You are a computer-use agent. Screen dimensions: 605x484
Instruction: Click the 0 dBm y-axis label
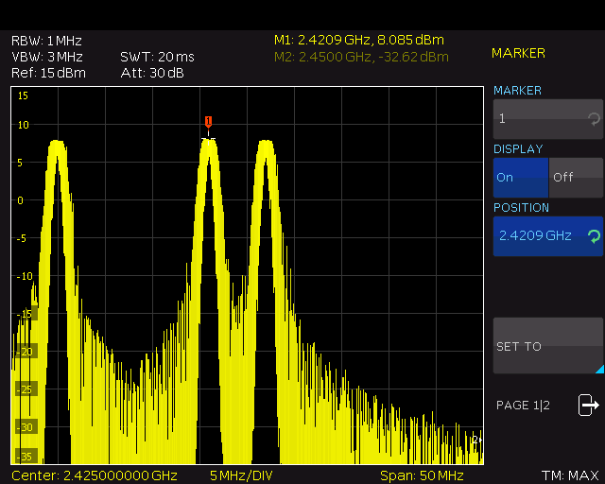pyautogui.click(x=20, y=200)
